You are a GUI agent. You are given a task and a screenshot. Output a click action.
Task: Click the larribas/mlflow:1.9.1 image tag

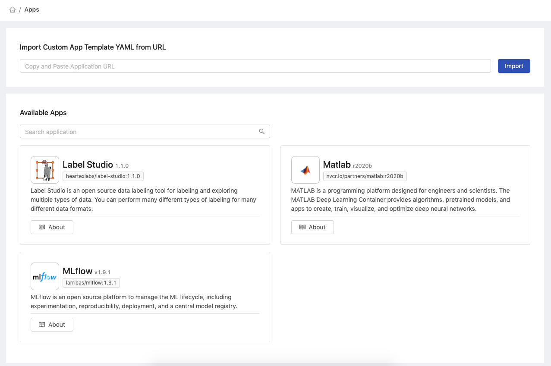[x=91, y=282]
